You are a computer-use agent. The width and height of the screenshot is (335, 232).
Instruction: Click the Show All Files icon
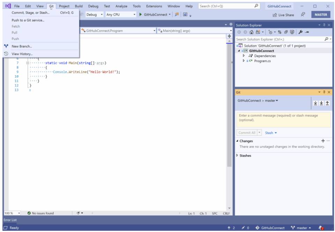[x=292, y=32]
